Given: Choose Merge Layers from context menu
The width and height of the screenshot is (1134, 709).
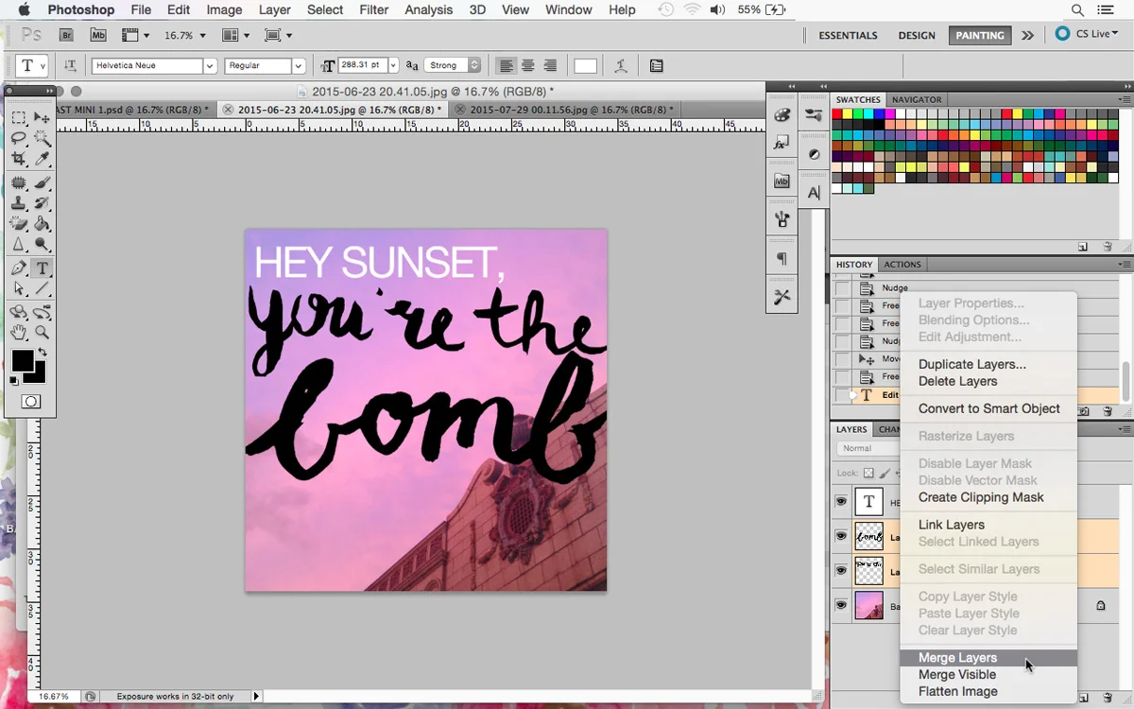Looking at the screenshot, I should (957, 658).
